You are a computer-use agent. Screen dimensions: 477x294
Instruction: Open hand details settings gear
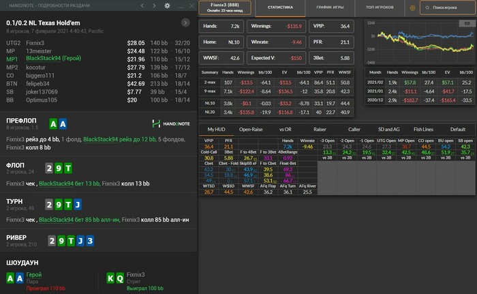click(x=167, y=5)
